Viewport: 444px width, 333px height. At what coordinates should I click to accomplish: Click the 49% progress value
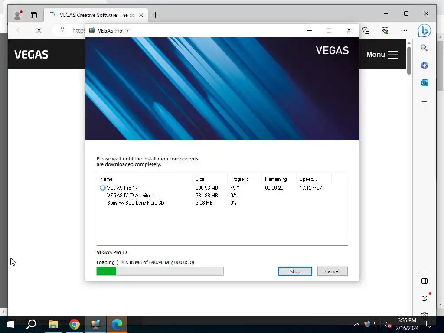pyautogui.click(x=235, y=188)
